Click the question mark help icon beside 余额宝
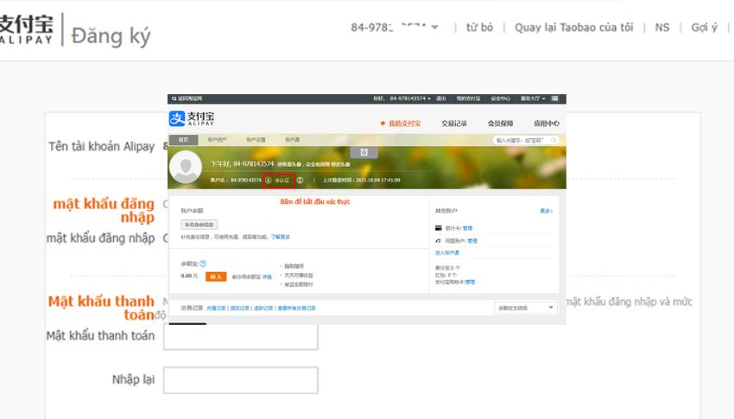The image size is (734, 419). point(203,263)
